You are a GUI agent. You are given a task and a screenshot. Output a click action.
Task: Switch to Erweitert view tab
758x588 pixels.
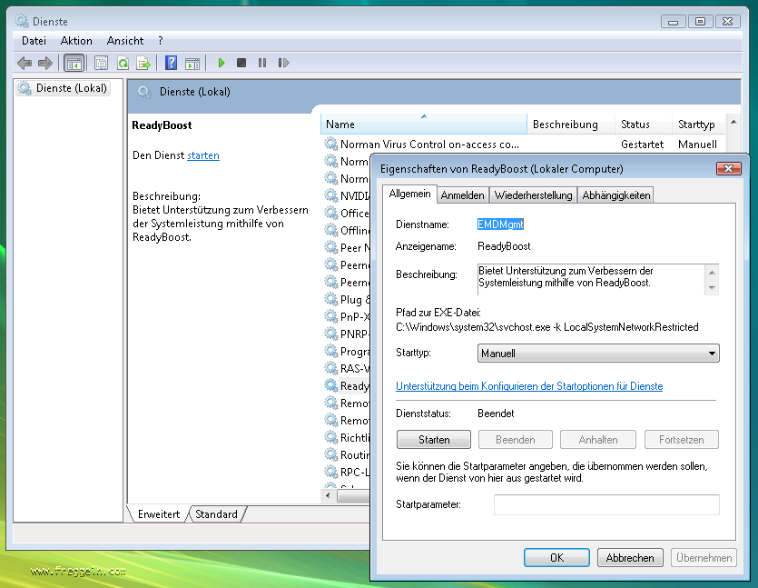(x=159, y=514)
